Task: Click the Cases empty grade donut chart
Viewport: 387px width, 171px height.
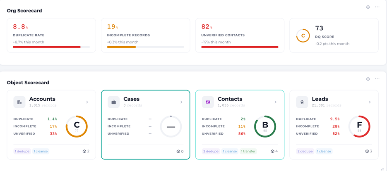Action: point(171,127)
